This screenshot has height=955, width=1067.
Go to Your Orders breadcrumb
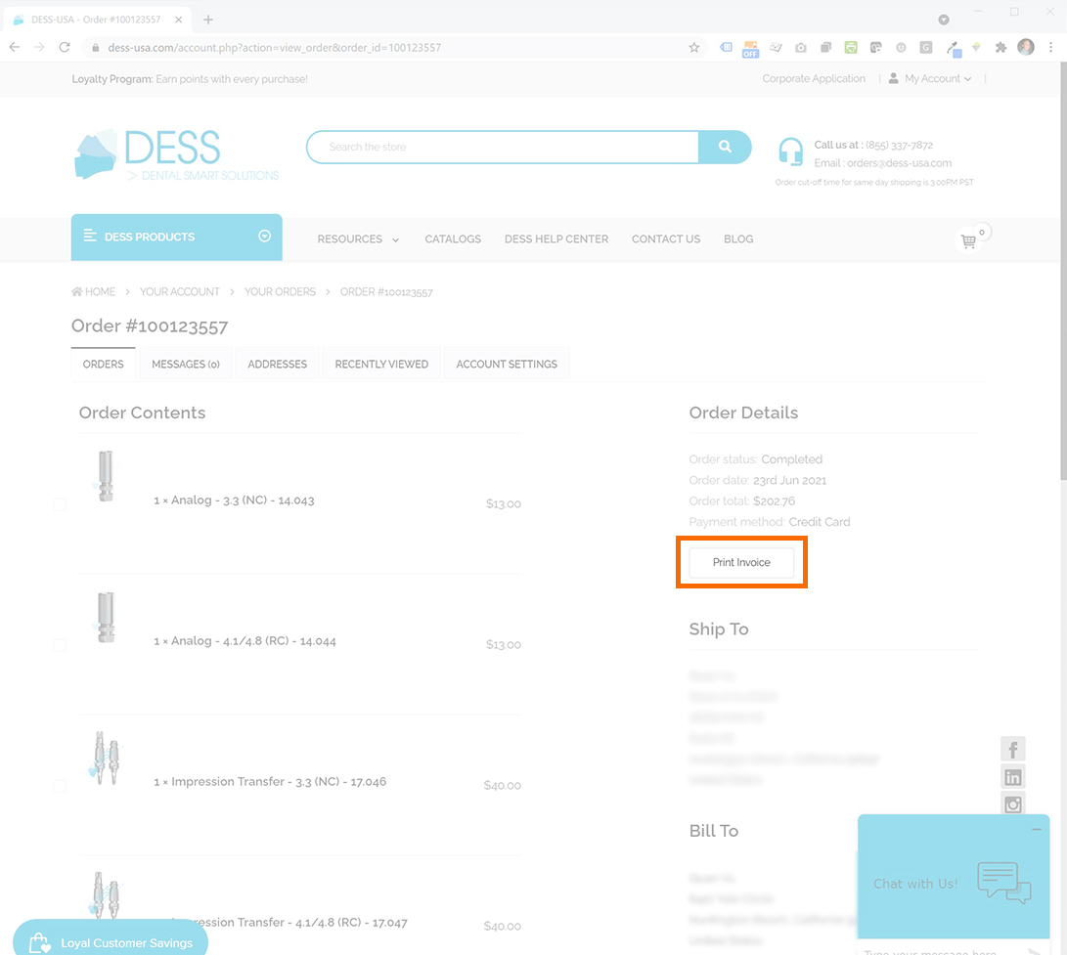click(281, 292)
